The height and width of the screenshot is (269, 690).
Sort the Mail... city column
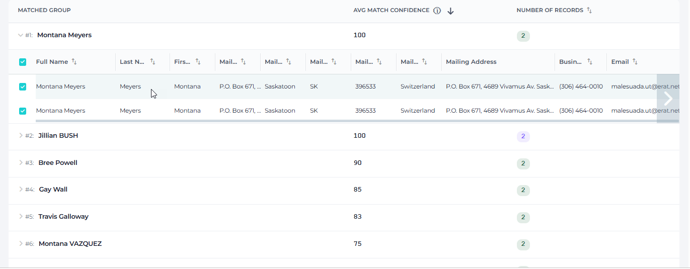[288, 62]
